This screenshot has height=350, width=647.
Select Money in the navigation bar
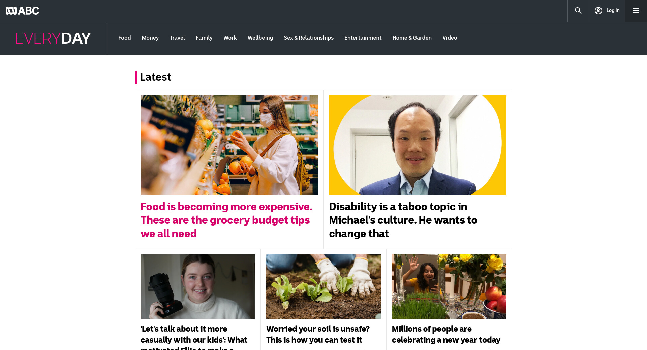point(150,38)
